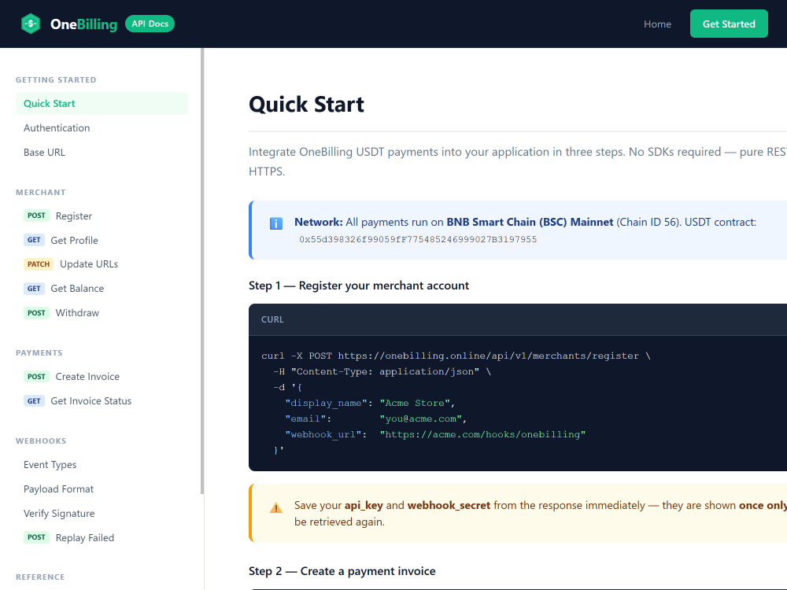Open the Get Invoice Status endpoint
The image size is (787, 590).
[x=102, y=401]
